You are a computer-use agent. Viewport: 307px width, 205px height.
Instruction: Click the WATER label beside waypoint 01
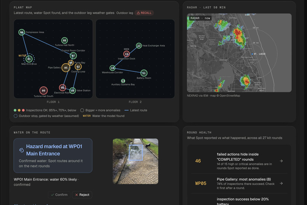(22, 55)
